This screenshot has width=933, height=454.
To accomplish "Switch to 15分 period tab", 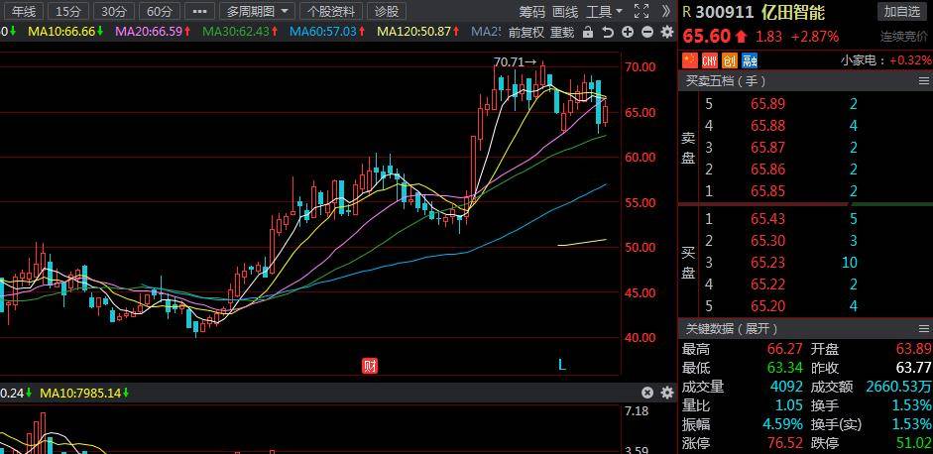I will pyautogui.click(x=68, y=11).
